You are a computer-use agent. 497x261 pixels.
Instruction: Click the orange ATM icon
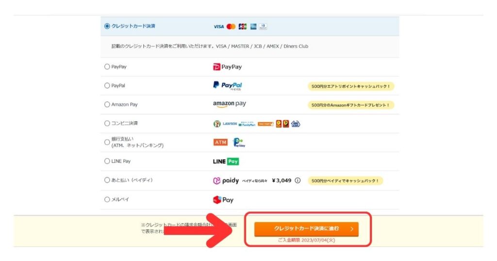221,142
